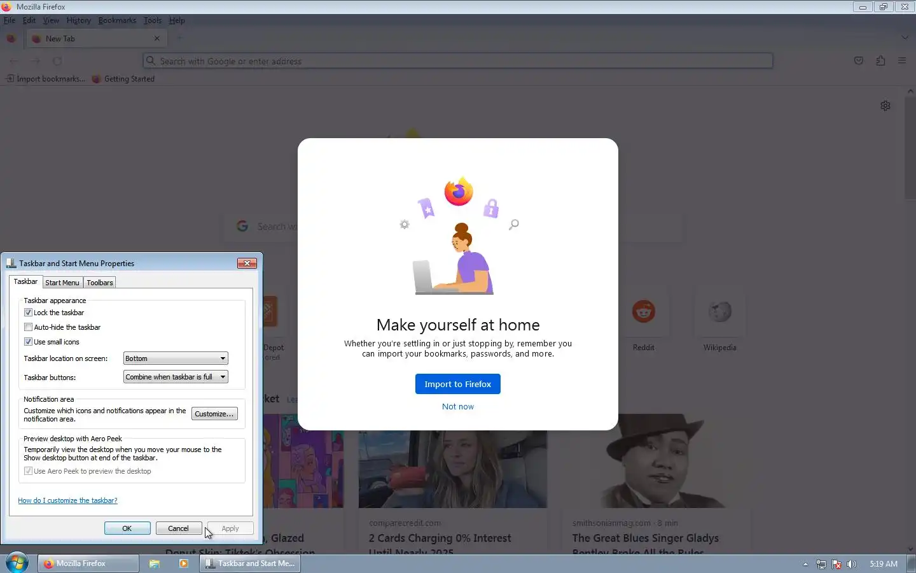Switch to the Start Menu tab
The width and height of the screenshot is (916, 573).
[x=62, y=283]
